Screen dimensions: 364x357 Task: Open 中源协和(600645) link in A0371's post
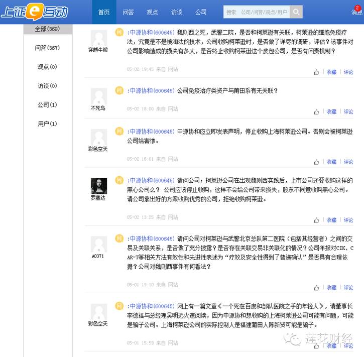tap(152, 239)
